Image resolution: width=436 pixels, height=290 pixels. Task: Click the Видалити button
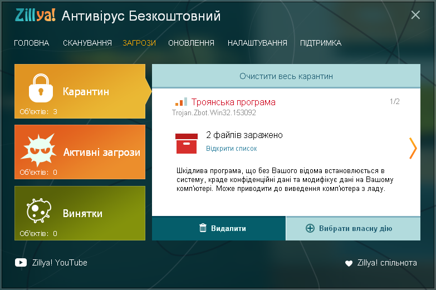click(x=219, y=228)
